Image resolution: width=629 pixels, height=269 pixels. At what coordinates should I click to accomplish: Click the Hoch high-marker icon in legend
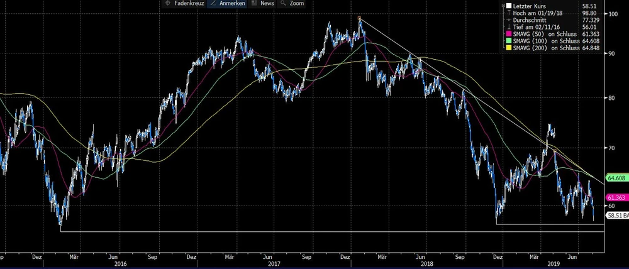pyautogui.click(x=509, y=13)
